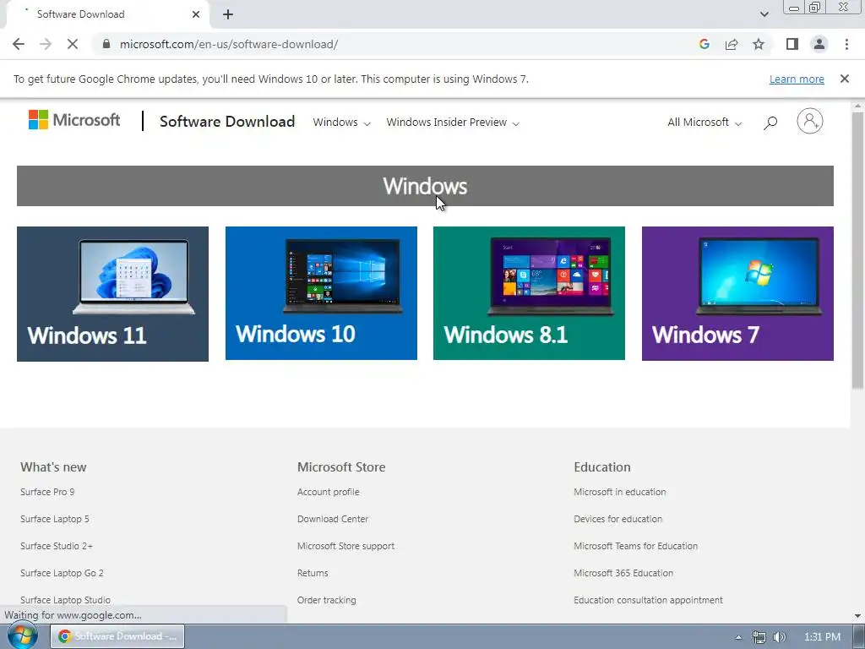Open the Windows 7 download tile
Viewport: 865px width, 649px height.
[x=737, y=293]
